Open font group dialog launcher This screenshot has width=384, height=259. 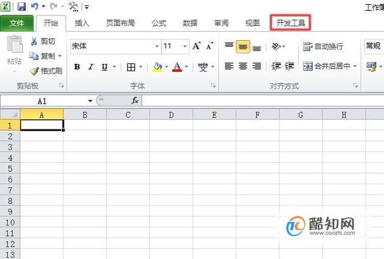(x=213, y=86)
